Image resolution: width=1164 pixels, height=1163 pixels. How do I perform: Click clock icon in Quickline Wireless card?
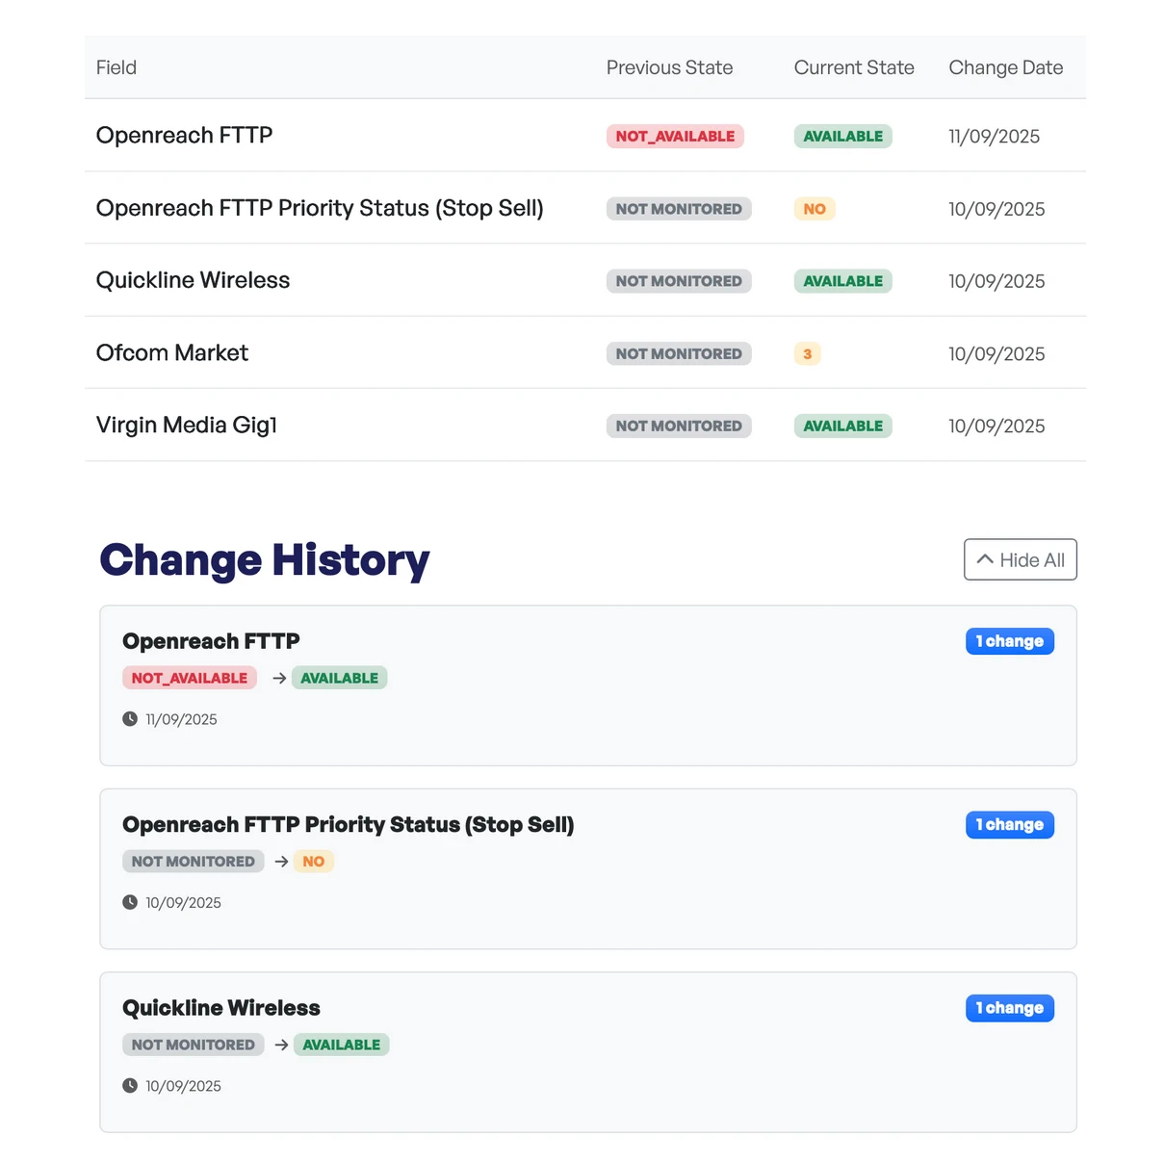[x=130, y=1086]
